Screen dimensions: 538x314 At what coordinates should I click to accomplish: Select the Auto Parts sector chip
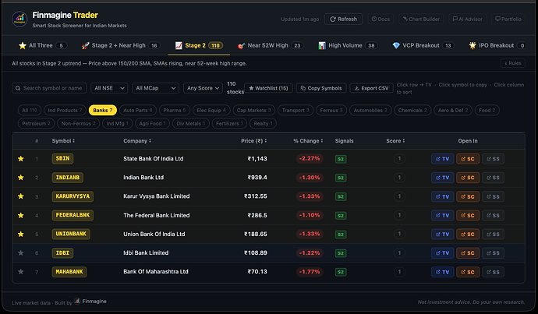point(137,111)
